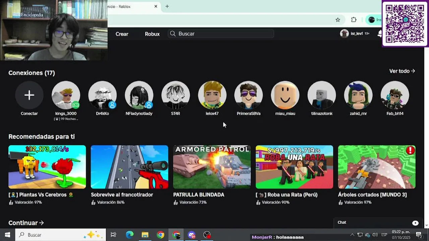Show hidden tray icons chevron
The width and height of the screenshot is (429, 241).
tap(352, 235)
